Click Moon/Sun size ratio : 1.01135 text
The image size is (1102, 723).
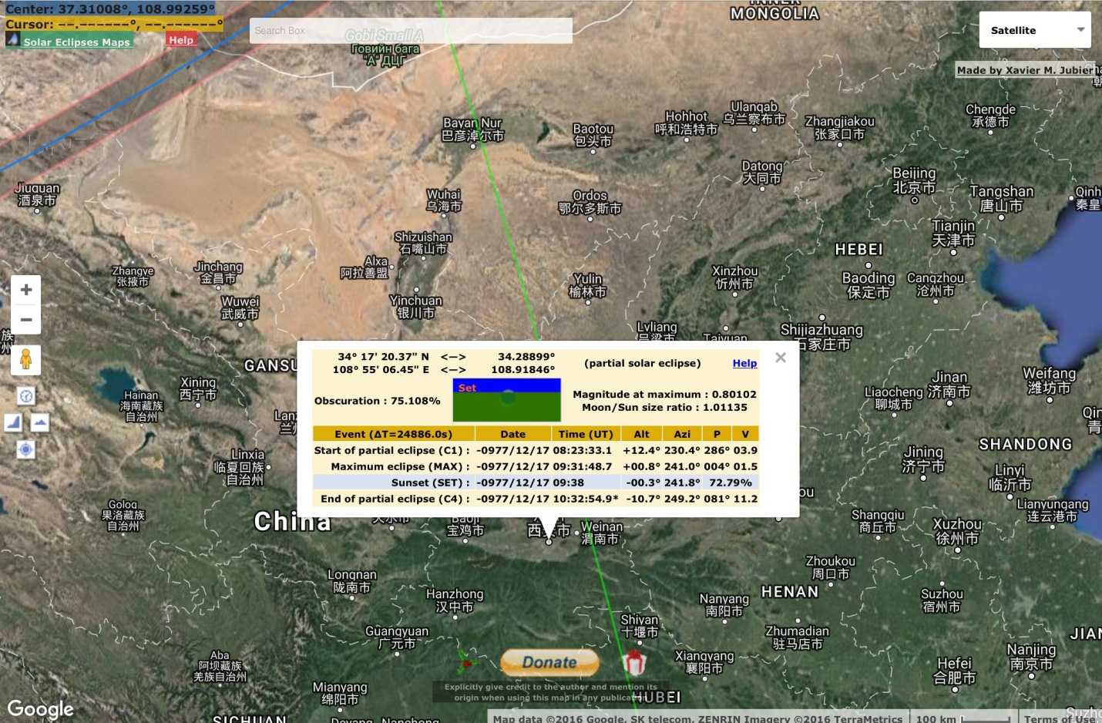pos(664,407)
